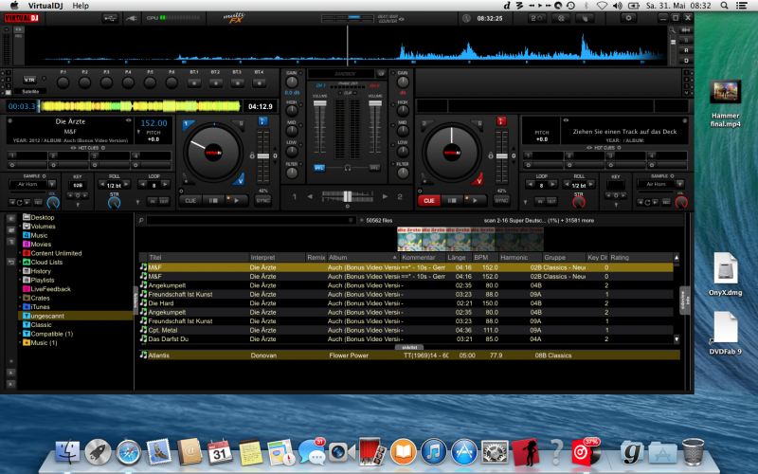Image resolution: width=758 pixels, height=474 pixels.
Task: Open Finder from the Dock
Action: pos(67,452)
